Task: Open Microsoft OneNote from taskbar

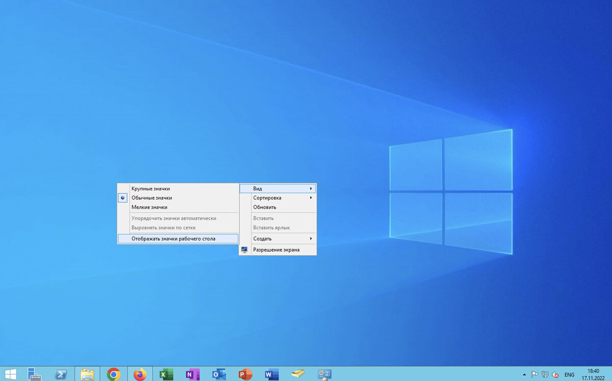Action: [x=192, y=374]
